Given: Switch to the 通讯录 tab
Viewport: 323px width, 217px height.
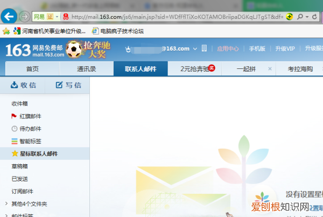Looking at the screenshot, I should (86, 69).
